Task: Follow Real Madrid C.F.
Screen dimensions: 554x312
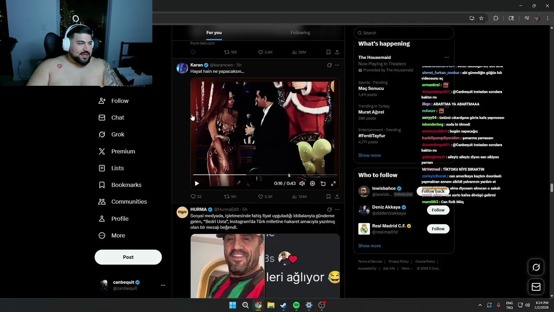Action: [x=438, y=228]
